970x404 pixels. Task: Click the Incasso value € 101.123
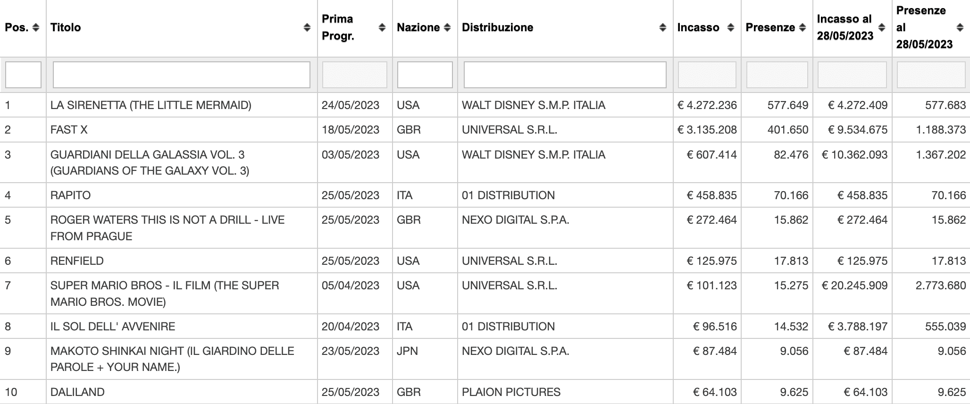pyautogui.click(x=712, y=285)
